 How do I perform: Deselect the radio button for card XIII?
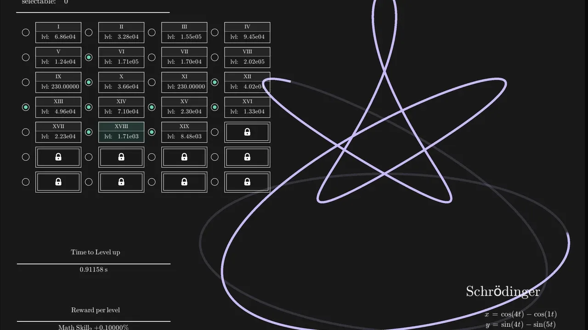(26, 107)
